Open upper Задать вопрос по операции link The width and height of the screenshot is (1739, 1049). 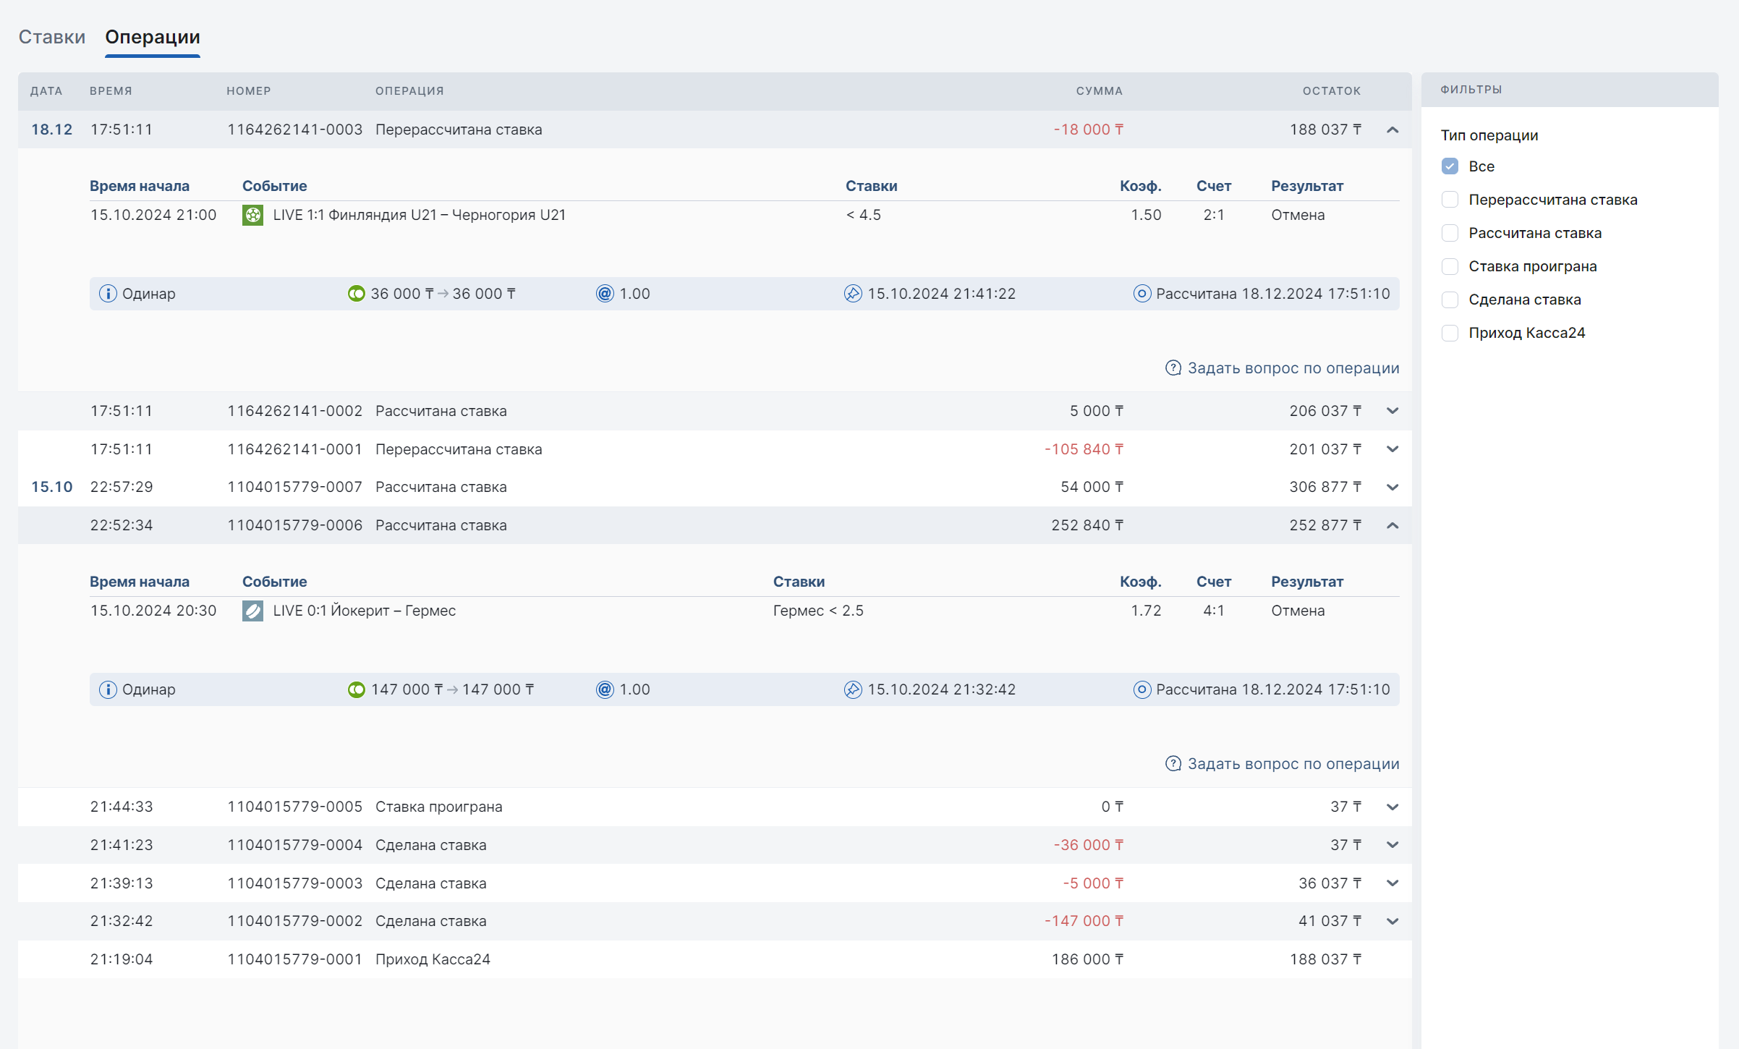click(1293, 368)
